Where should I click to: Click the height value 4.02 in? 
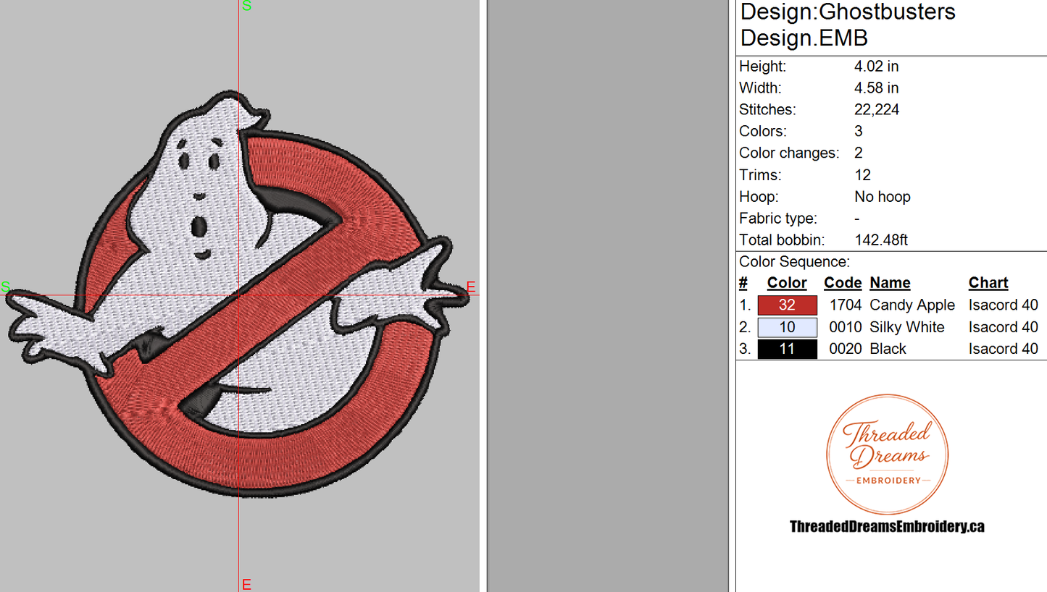click(877, 66)
